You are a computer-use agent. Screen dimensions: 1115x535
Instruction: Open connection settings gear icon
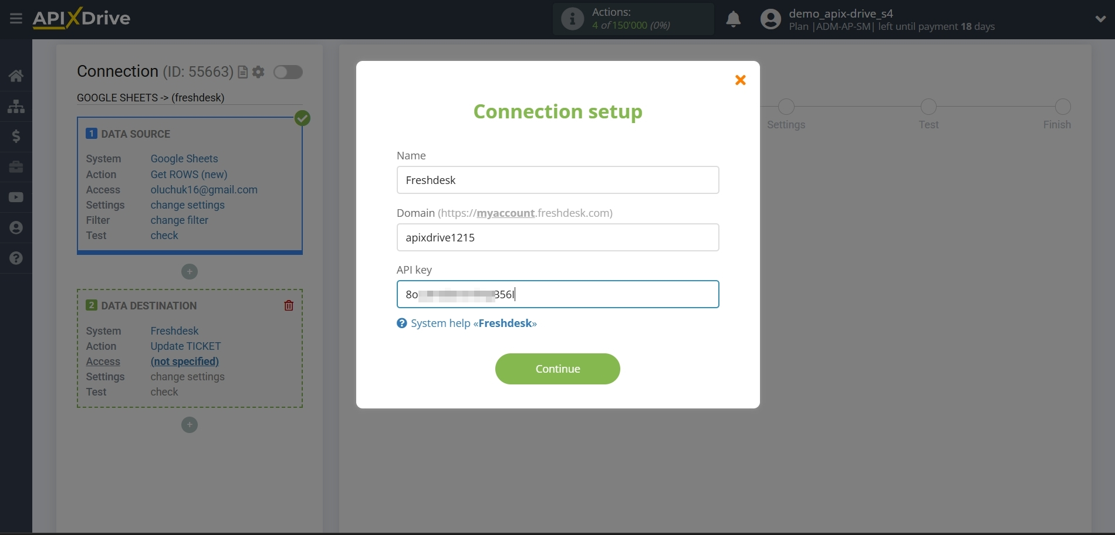(258, 72)
